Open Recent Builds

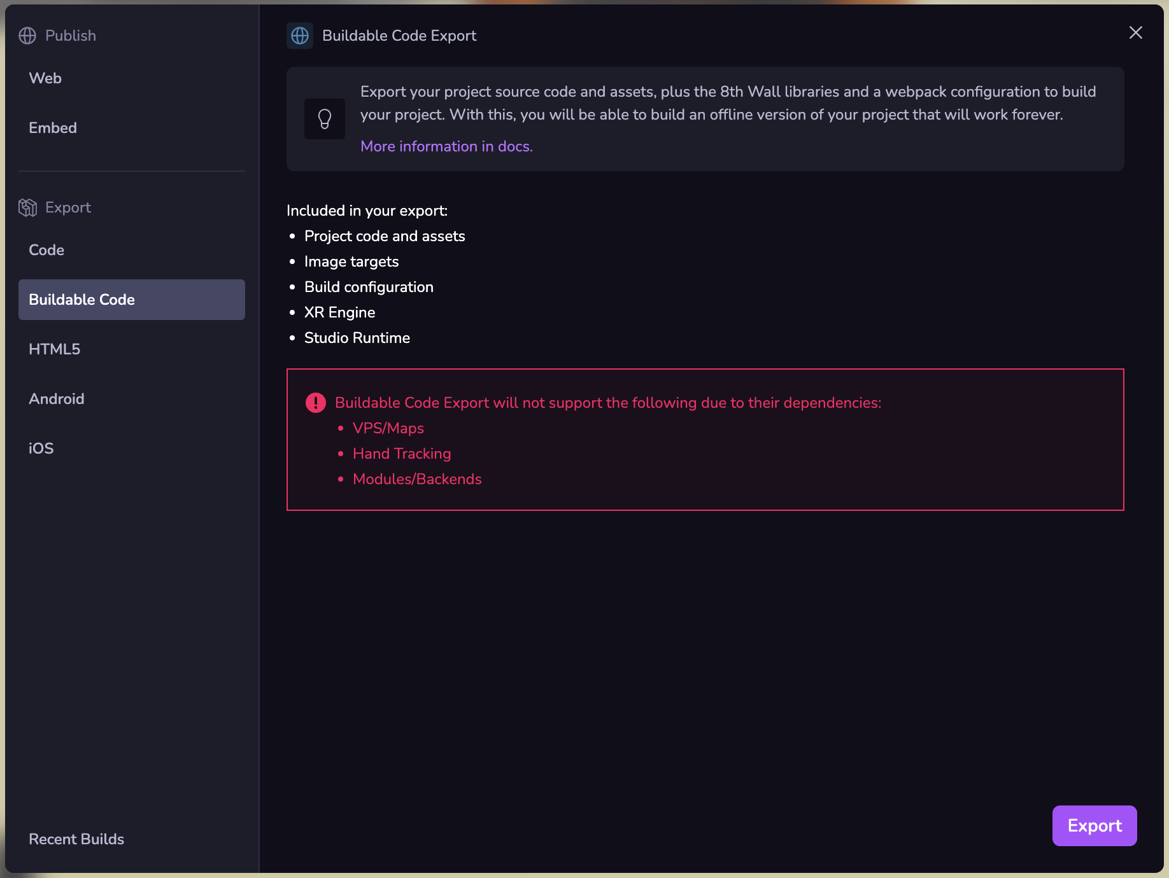click(76, 839)
